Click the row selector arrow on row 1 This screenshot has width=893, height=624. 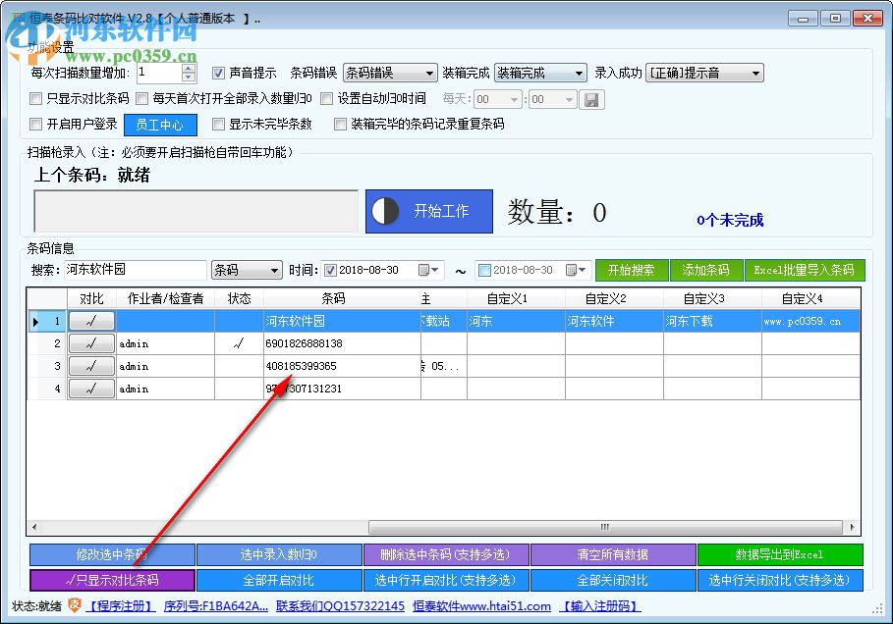click(36, 321)
